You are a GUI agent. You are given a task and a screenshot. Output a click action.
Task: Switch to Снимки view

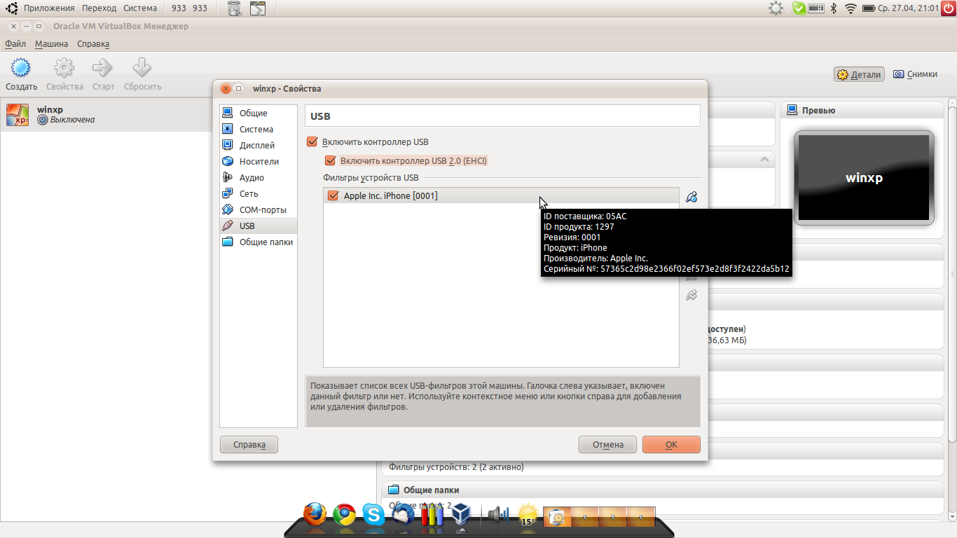pos(915,74)
